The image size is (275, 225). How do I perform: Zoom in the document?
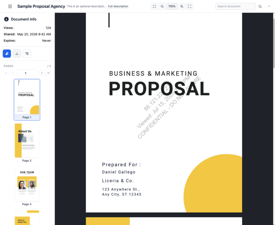[182, 6]
